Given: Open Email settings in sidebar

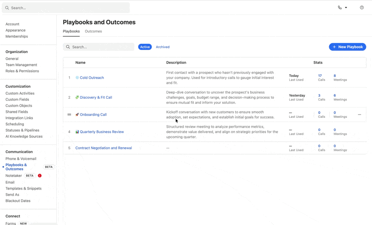Looking at the screenshot, I should [x=10, y=182].
